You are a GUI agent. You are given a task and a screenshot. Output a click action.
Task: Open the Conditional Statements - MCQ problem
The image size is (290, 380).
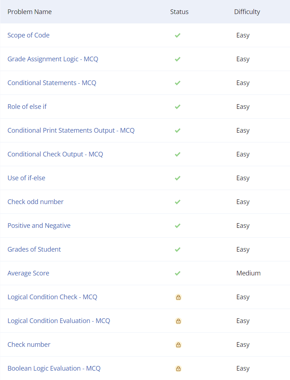click(52, 83)
